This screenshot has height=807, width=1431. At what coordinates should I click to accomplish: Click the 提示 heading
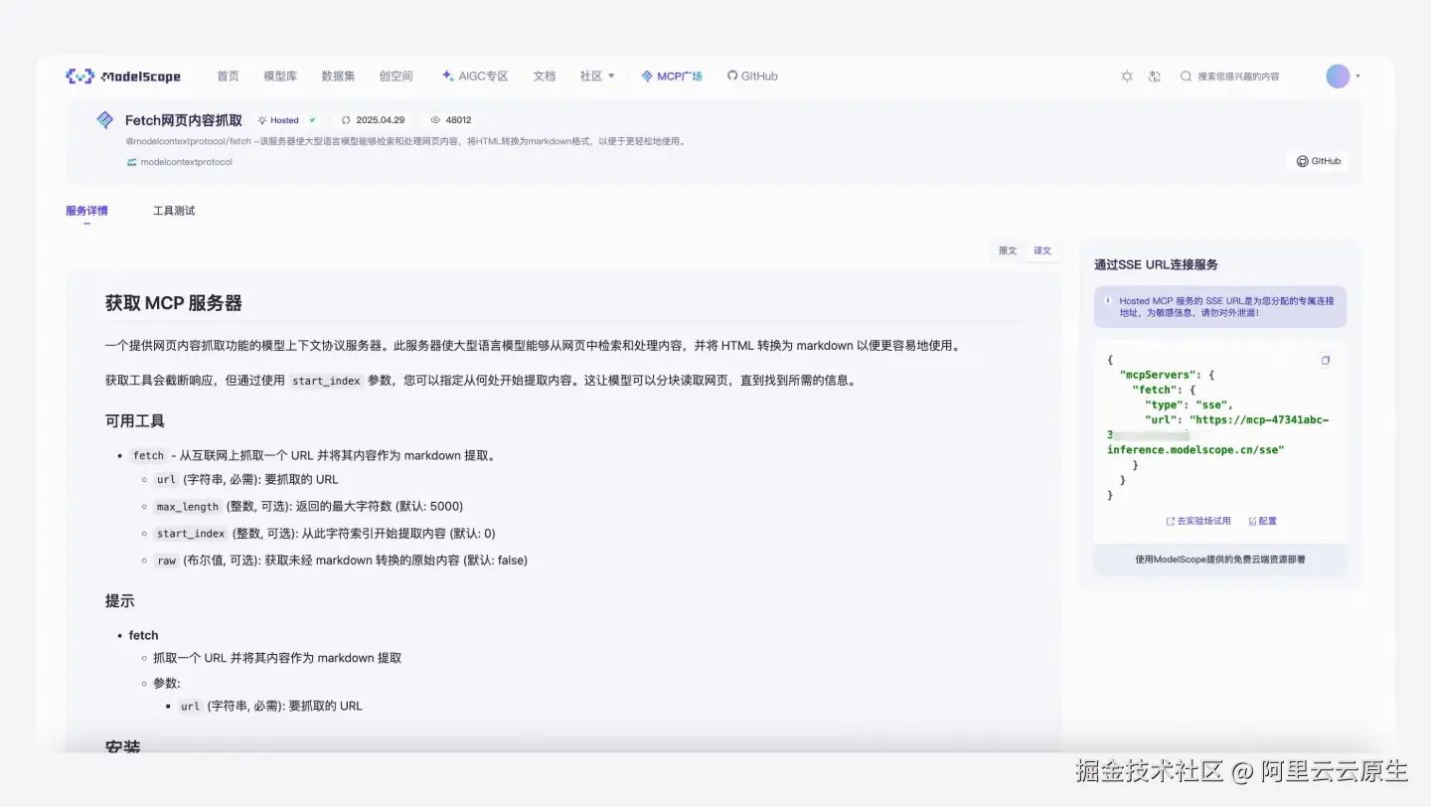[120, 601]
